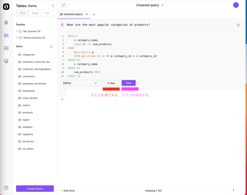This screenshot has height=195, width=247.
Task: Switch environment to Dev
Action: pos(47,13)
